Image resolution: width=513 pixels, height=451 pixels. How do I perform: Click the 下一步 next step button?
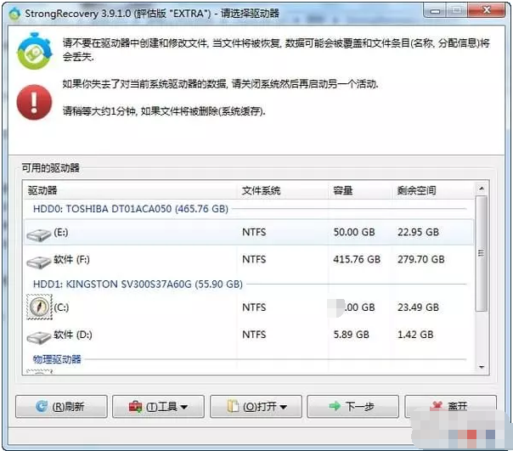click(x=352, y=407)
